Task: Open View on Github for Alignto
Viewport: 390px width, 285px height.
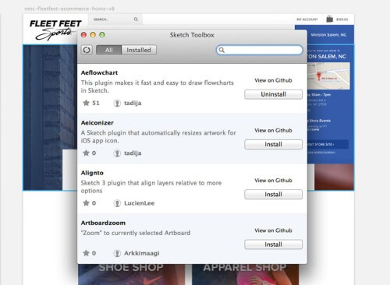Action: coord(273,181)
